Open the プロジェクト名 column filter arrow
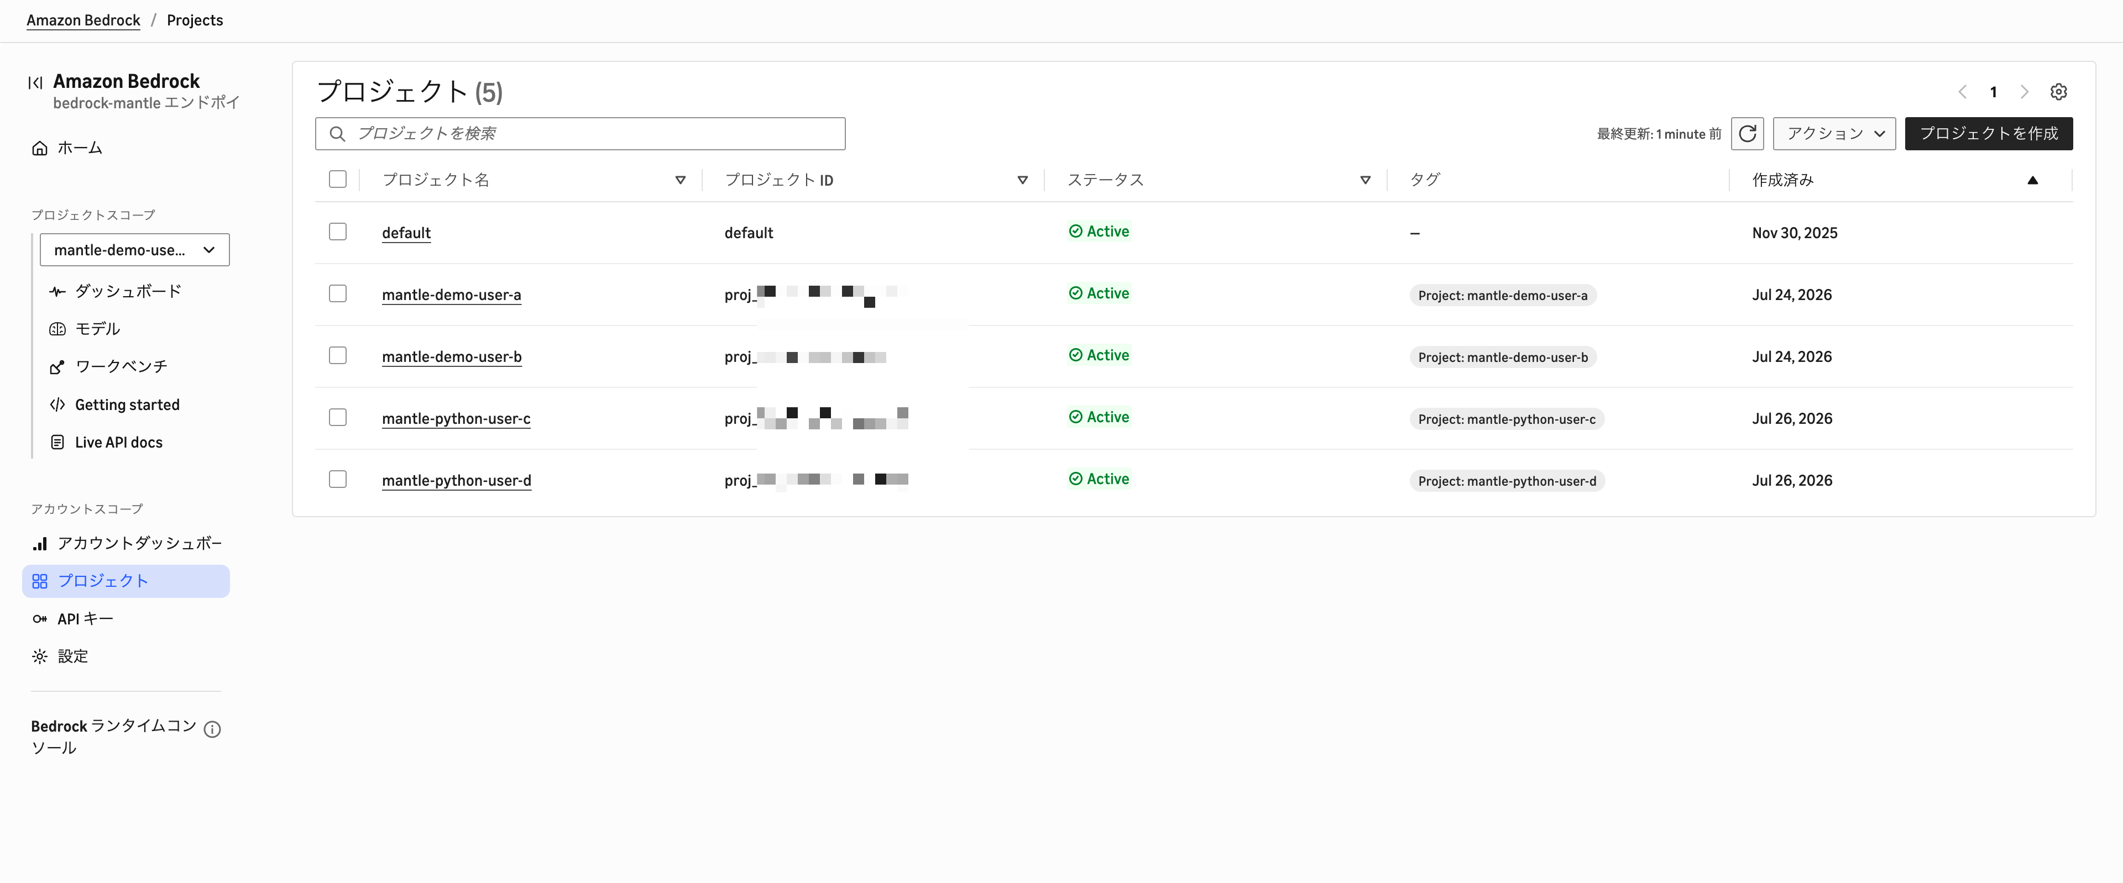 coord(680,180)
